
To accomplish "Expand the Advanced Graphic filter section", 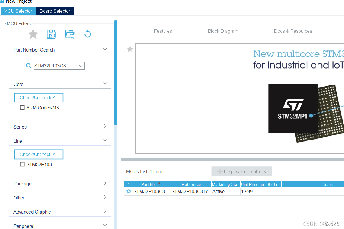I will 105,211.
